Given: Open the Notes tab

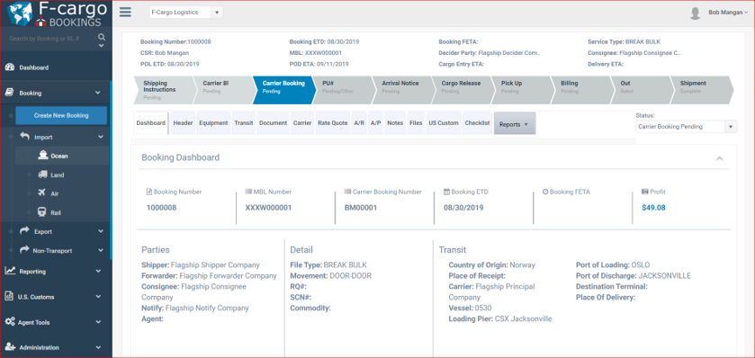Looking at the screenshot, I should click(395, 123).
